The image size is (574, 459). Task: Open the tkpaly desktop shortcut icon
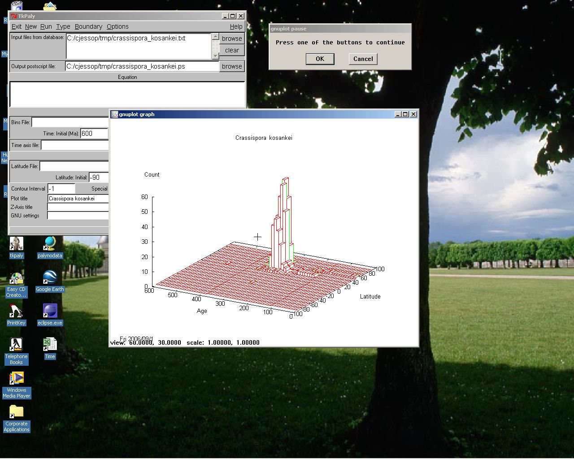16,245
